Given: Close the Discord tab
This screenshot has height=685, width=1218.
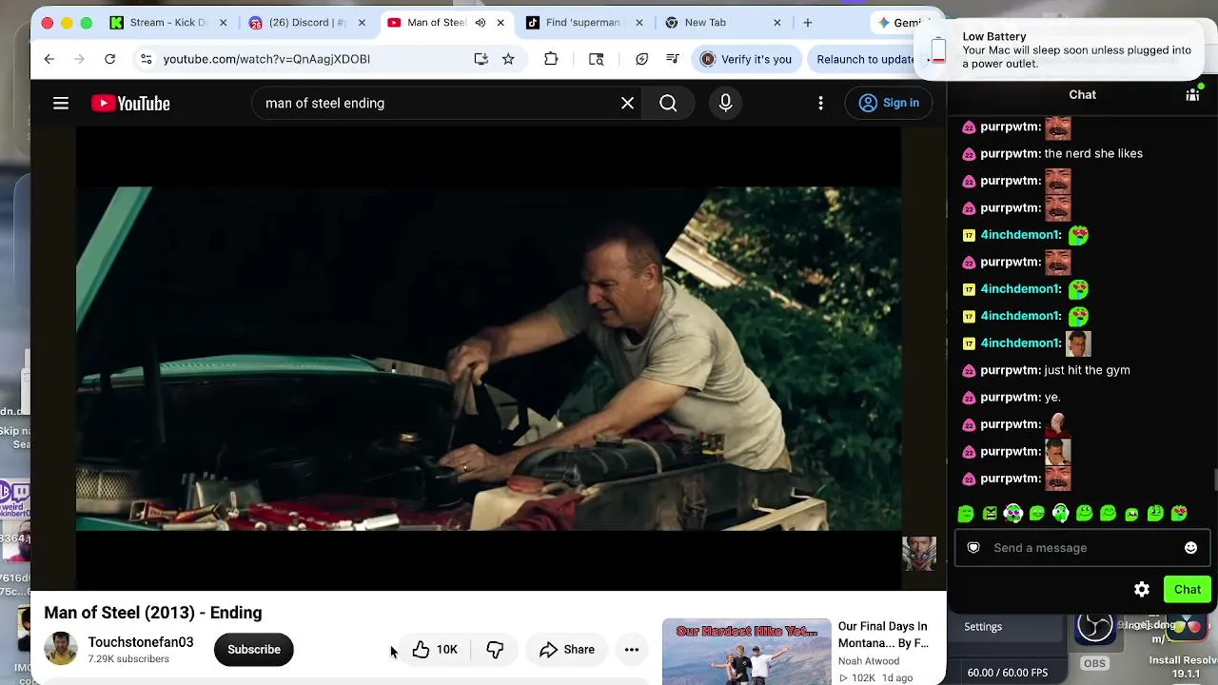Looking at the screenshot, I should [x=362, y=23].
